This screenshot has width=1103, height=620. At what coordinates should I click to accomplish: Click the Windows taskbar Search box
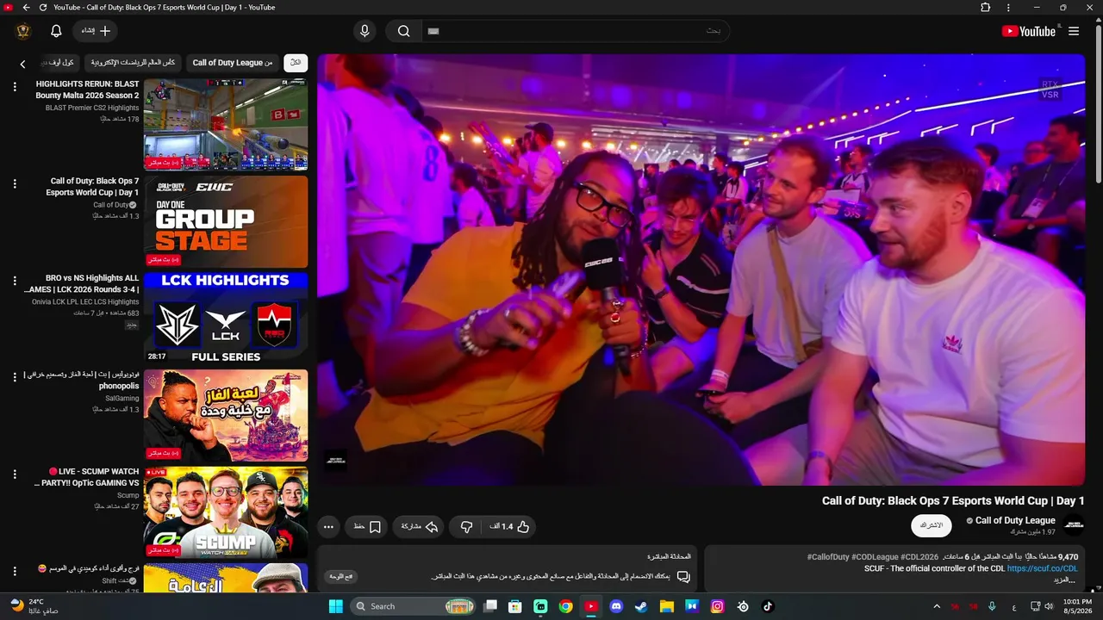pos(414,606)
